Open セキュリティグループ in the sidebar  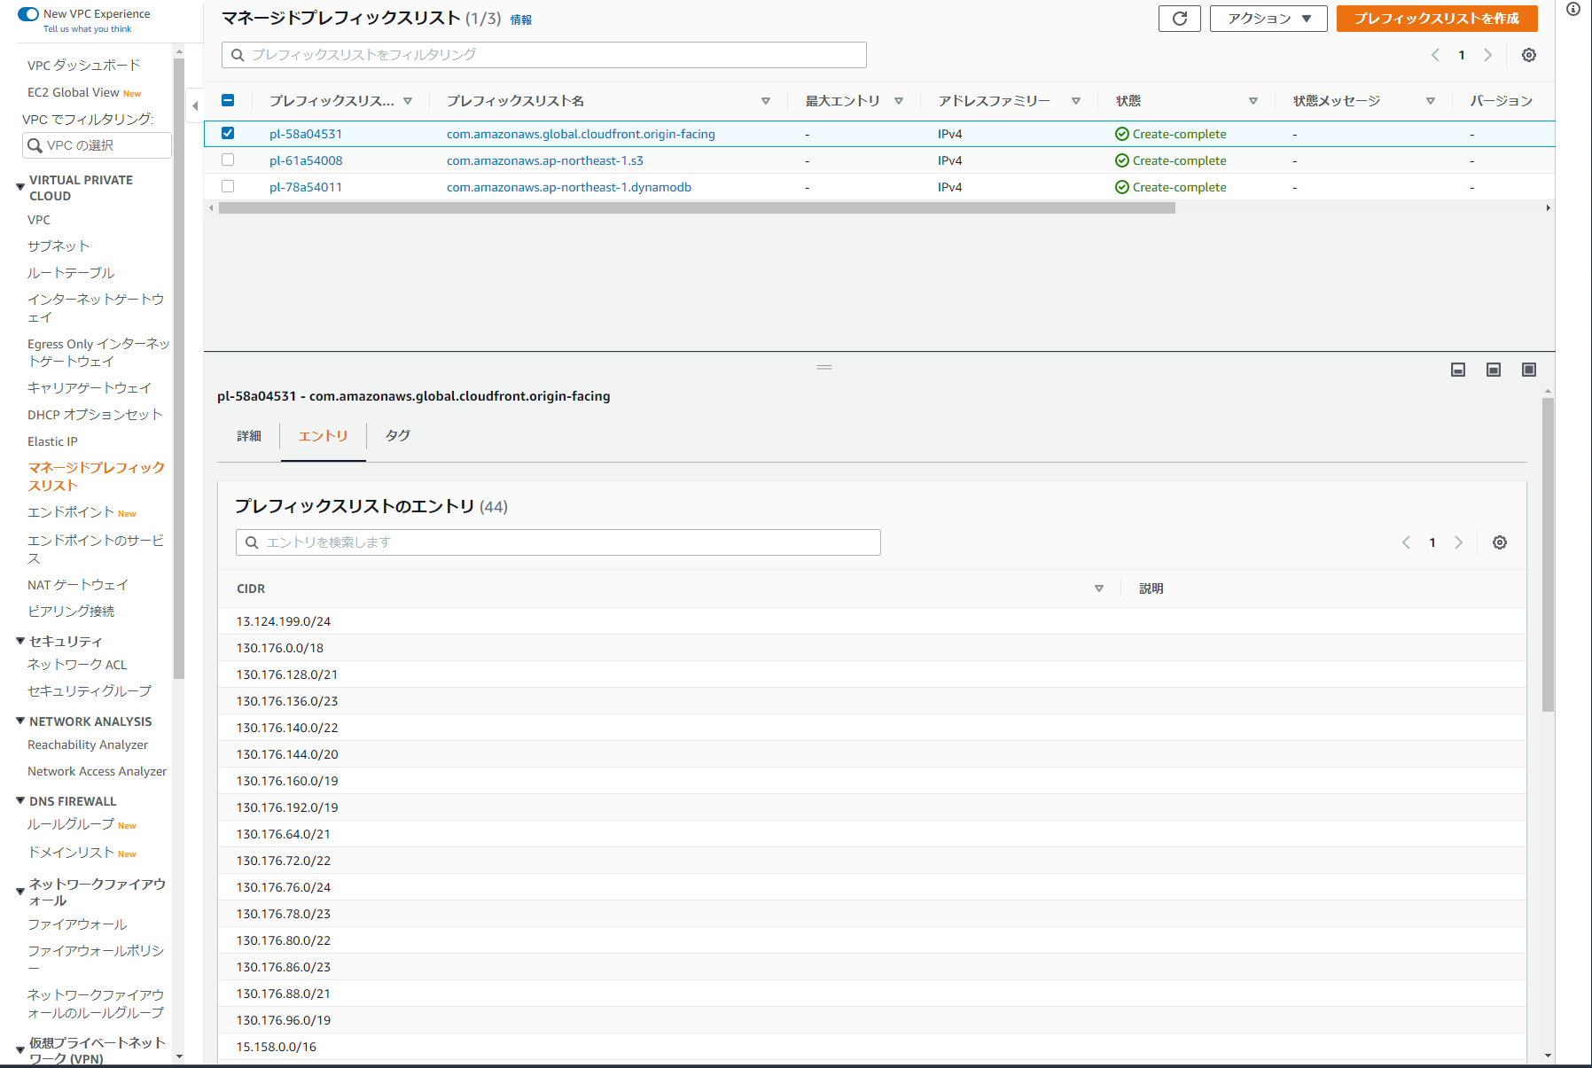click(90, 691)
